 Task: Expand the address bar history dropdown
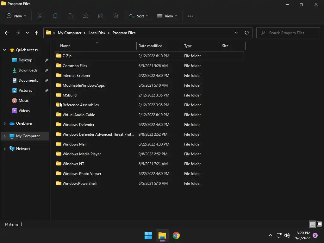point(236,33)
